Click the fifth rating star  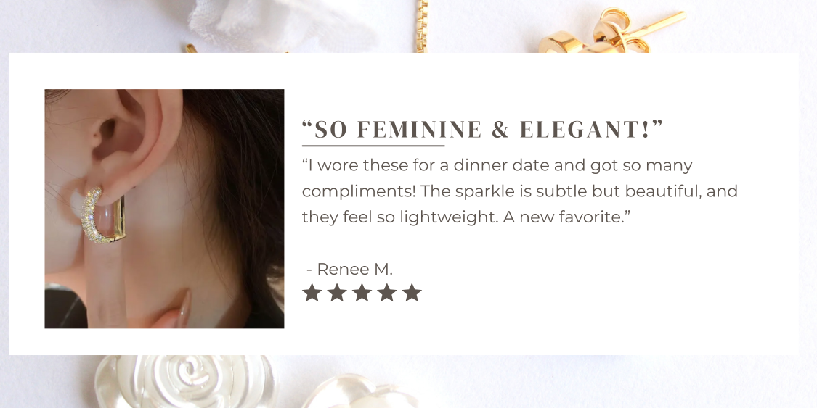coord(412,293)
